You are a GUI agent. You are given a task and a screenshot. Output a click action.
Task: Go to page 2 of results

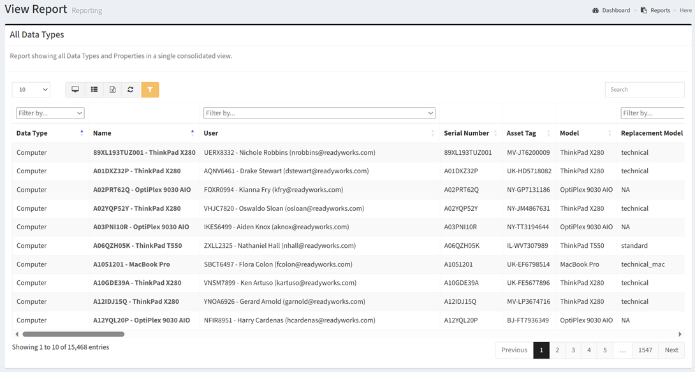557,350
